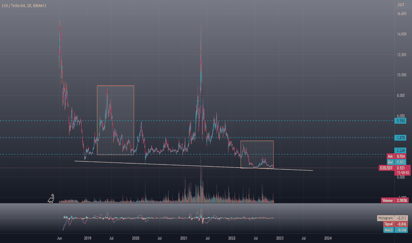
Task: Click the 2020 label on time axis
Action: coord(136,238)
